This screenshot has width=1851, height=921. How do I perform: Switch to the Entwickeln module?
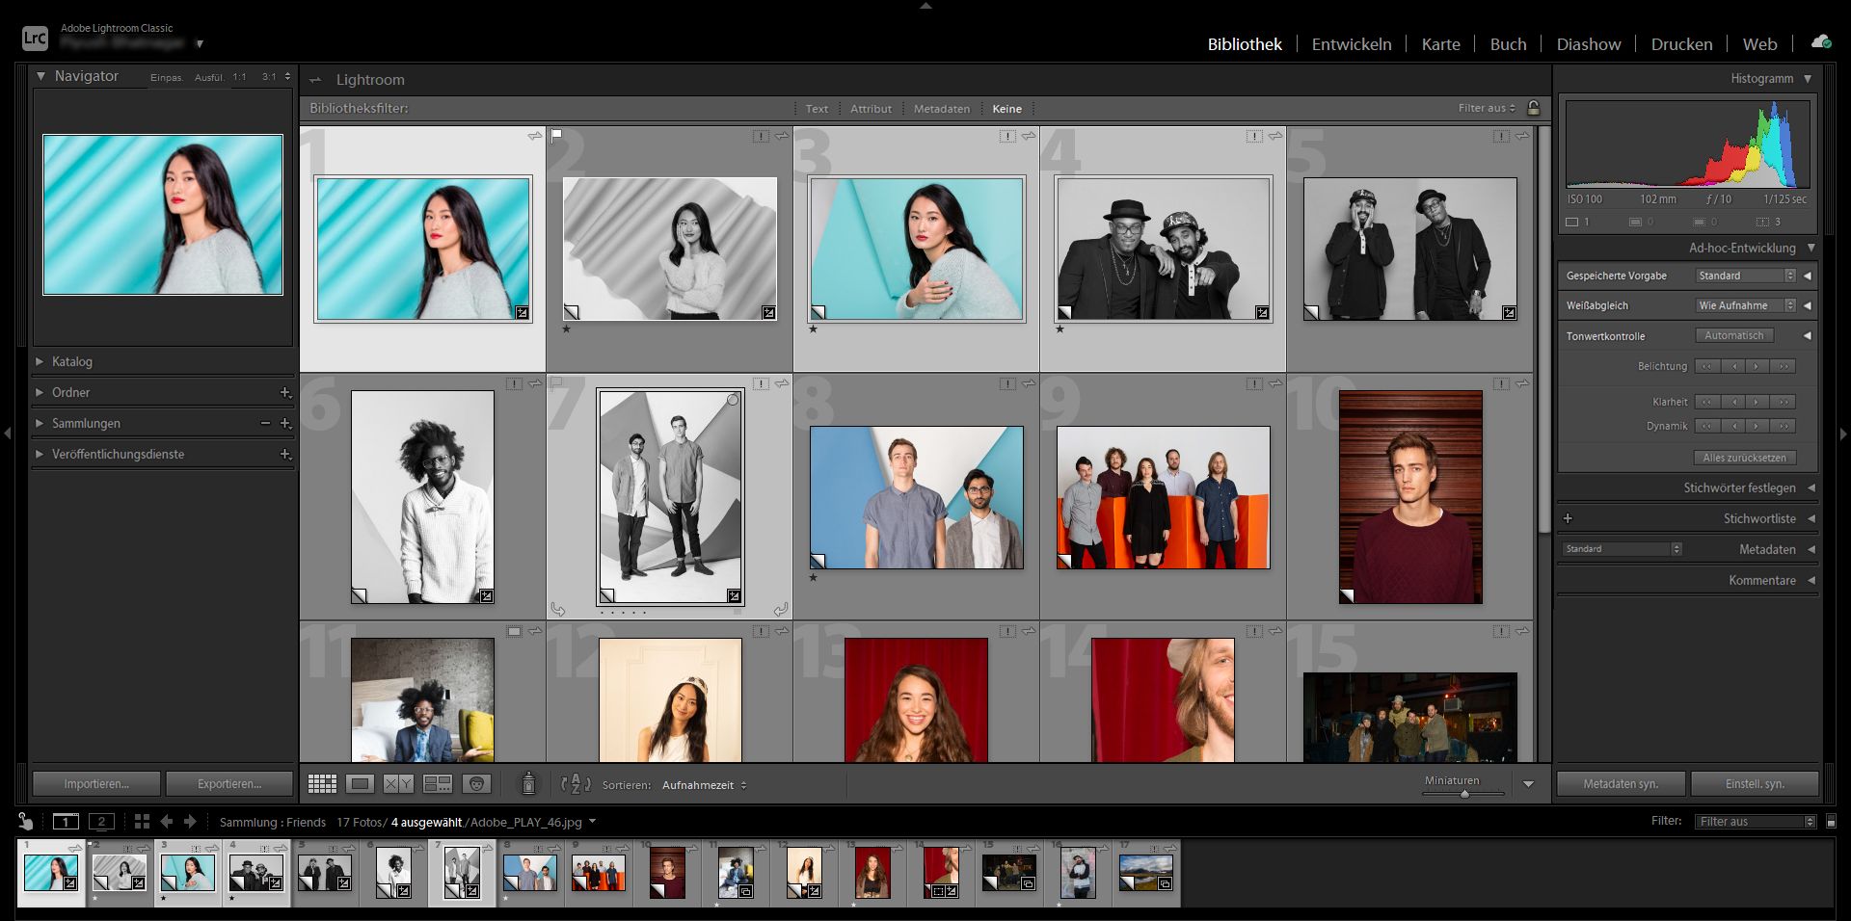coord(1351,44)
